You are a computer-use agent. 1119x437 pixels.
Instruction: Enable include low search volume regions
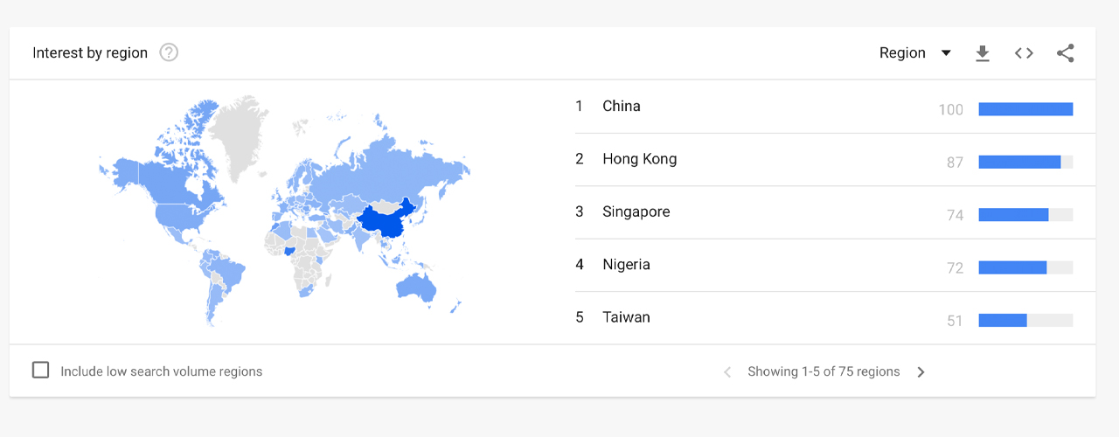pyautogui.click(x=41, y=371)
